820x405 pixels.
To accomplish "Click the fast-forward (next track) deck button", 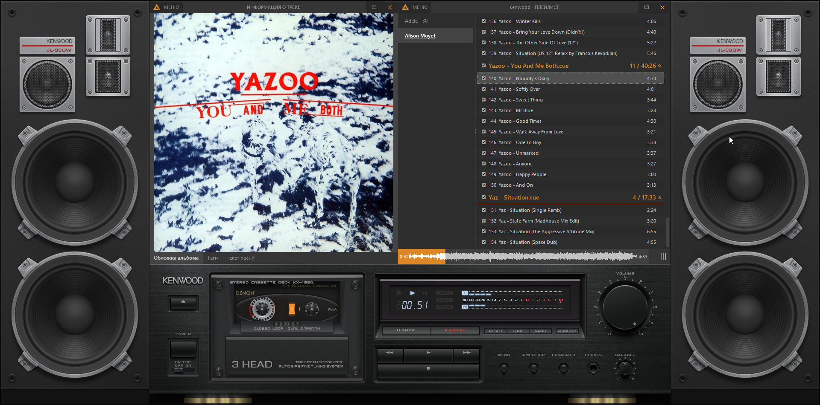I will click(x=467, y=355).
